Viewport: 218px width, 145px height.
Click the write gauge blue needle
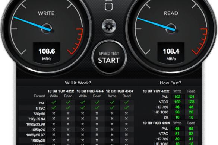point(32,24)
